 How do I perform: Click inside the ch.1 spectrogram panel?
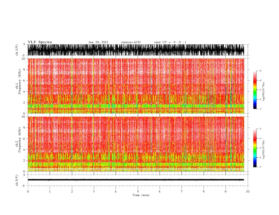pos(136,86)
